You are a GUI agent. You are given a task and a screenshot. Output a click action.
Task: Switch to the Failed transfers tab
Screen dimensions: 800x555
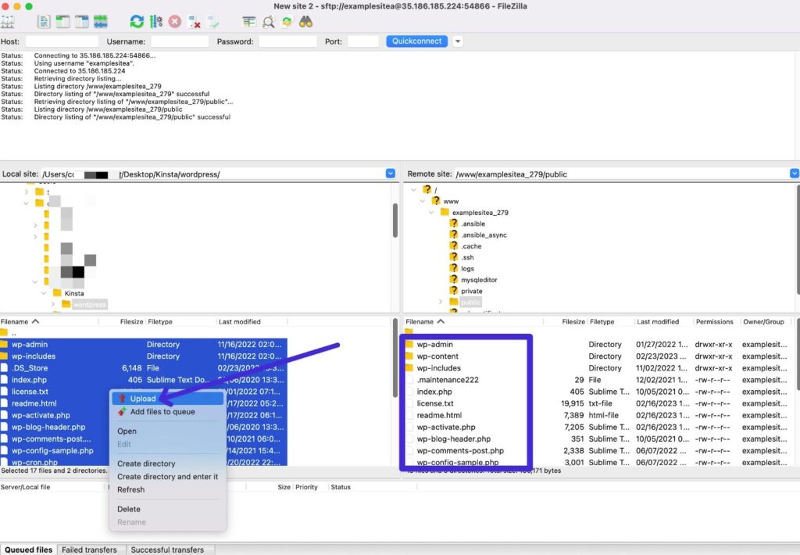pos(90,550)
